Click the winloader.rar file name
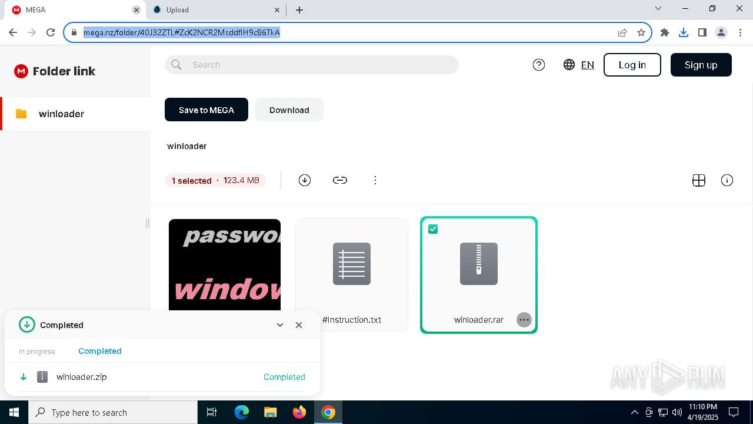 tap(479, 320)
